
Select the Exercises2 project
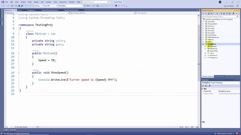click(211, 28)
